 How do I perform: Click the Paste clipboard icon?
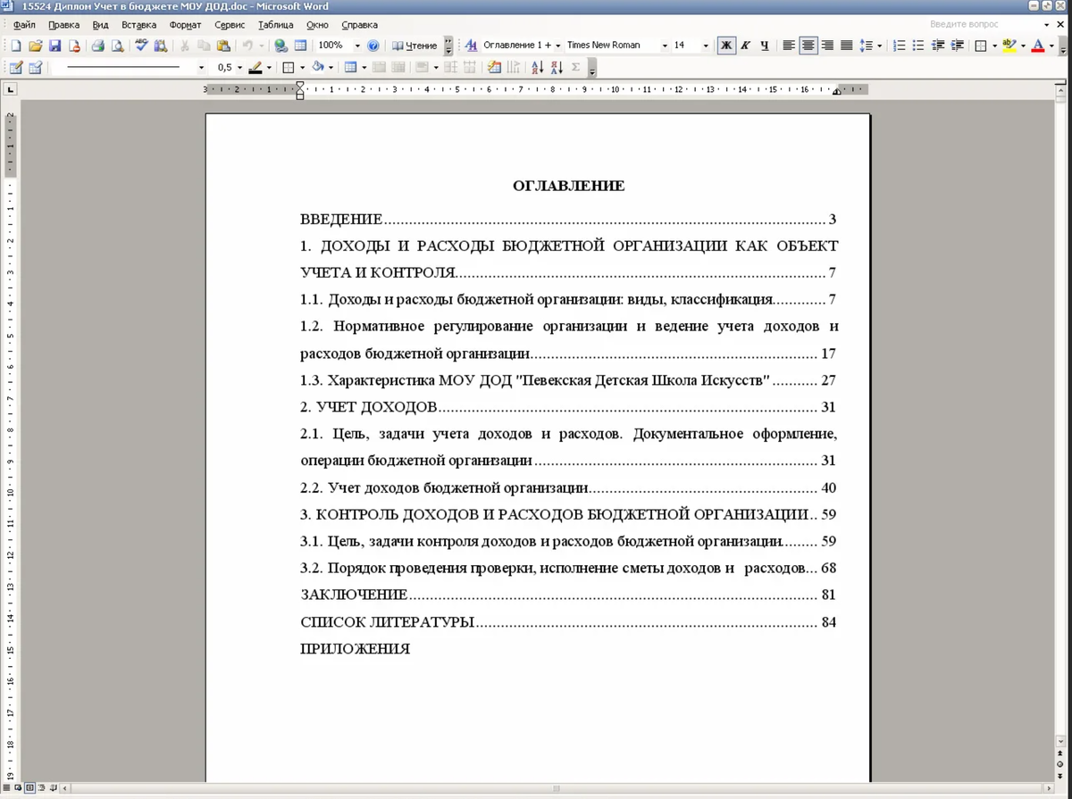coord(223,46)
